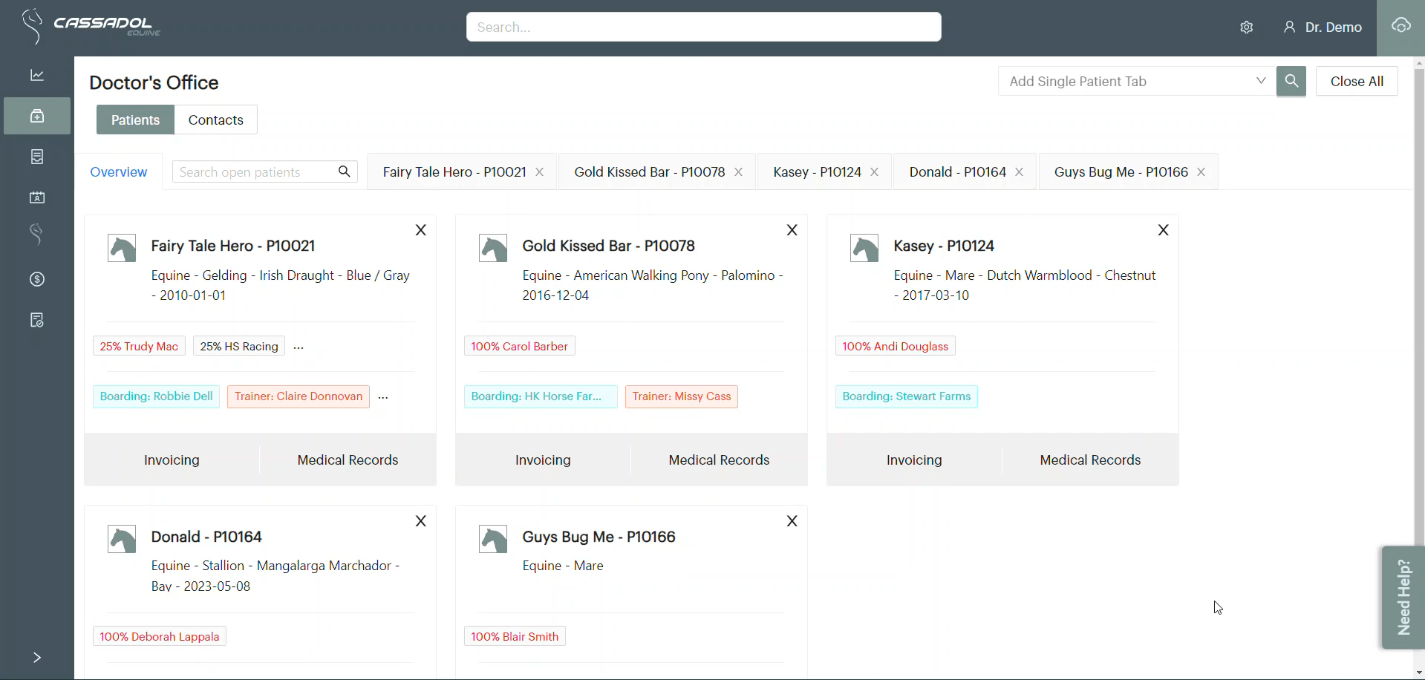This screenshot has height=680, width=1425.
Task: Open the dollar sign billing sidebar icon
Action: tap(37, 279)
